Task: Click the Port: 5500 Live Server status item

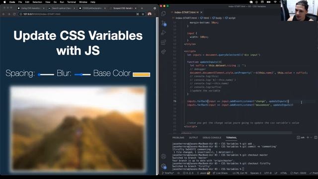Action: tap(298, 173)
